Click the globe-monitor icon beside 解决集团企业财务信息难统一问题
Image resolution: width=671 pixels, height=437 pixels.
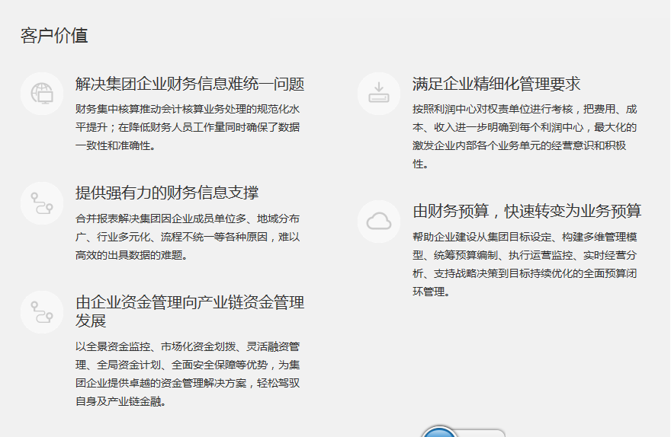click(x=42, y=94)
